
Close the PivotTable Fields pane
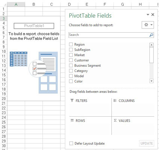tap(153, 15)
